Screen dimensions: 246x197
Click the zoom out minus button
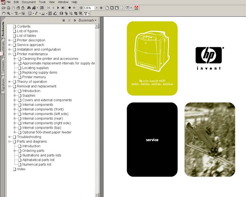81,8
